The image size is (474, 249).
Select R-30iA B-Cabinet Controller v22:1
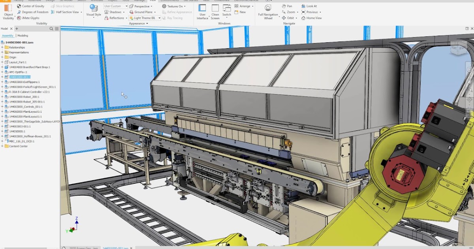pos(29,92)
